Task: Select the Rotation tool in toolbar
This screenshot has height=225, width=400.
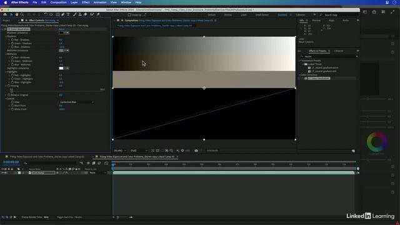Action: pyautogui.click(x=46, y=15)
